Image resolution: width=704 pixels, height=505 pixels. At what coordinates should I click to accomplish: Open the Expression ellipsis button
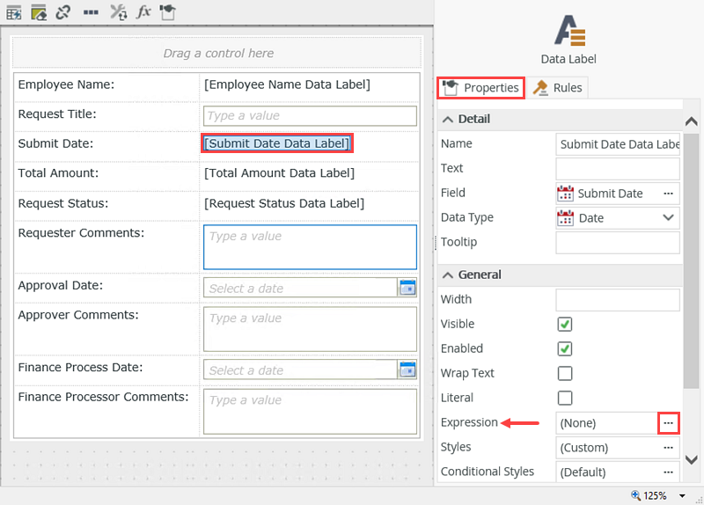669,423
